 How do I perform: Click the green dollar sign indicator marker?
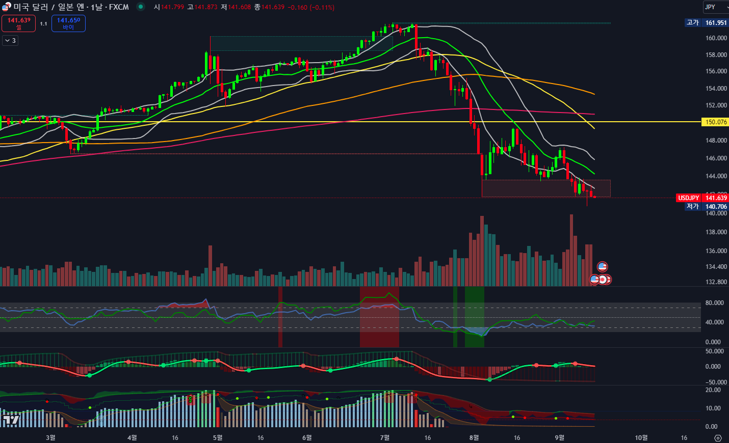tap(191, 400)
